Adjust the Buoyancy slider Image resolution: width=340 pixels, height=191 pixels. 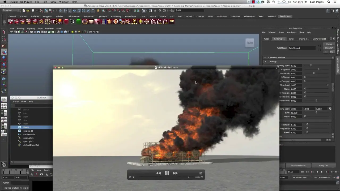[318, 70]
